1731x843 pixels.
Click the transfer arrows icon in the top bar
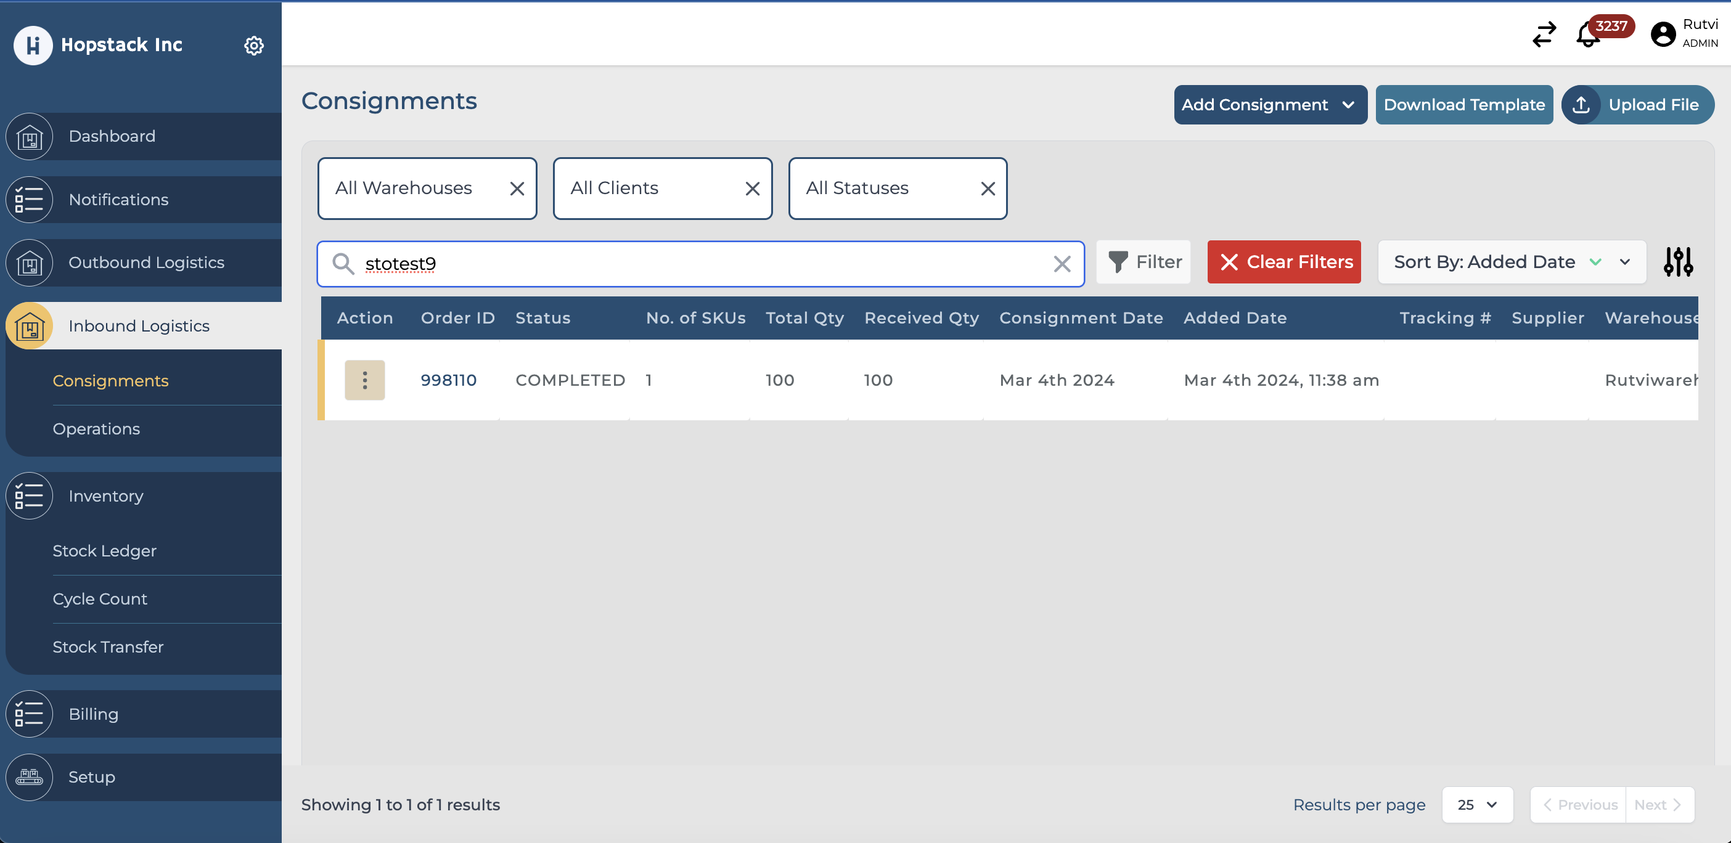[x=1544, y=35]
